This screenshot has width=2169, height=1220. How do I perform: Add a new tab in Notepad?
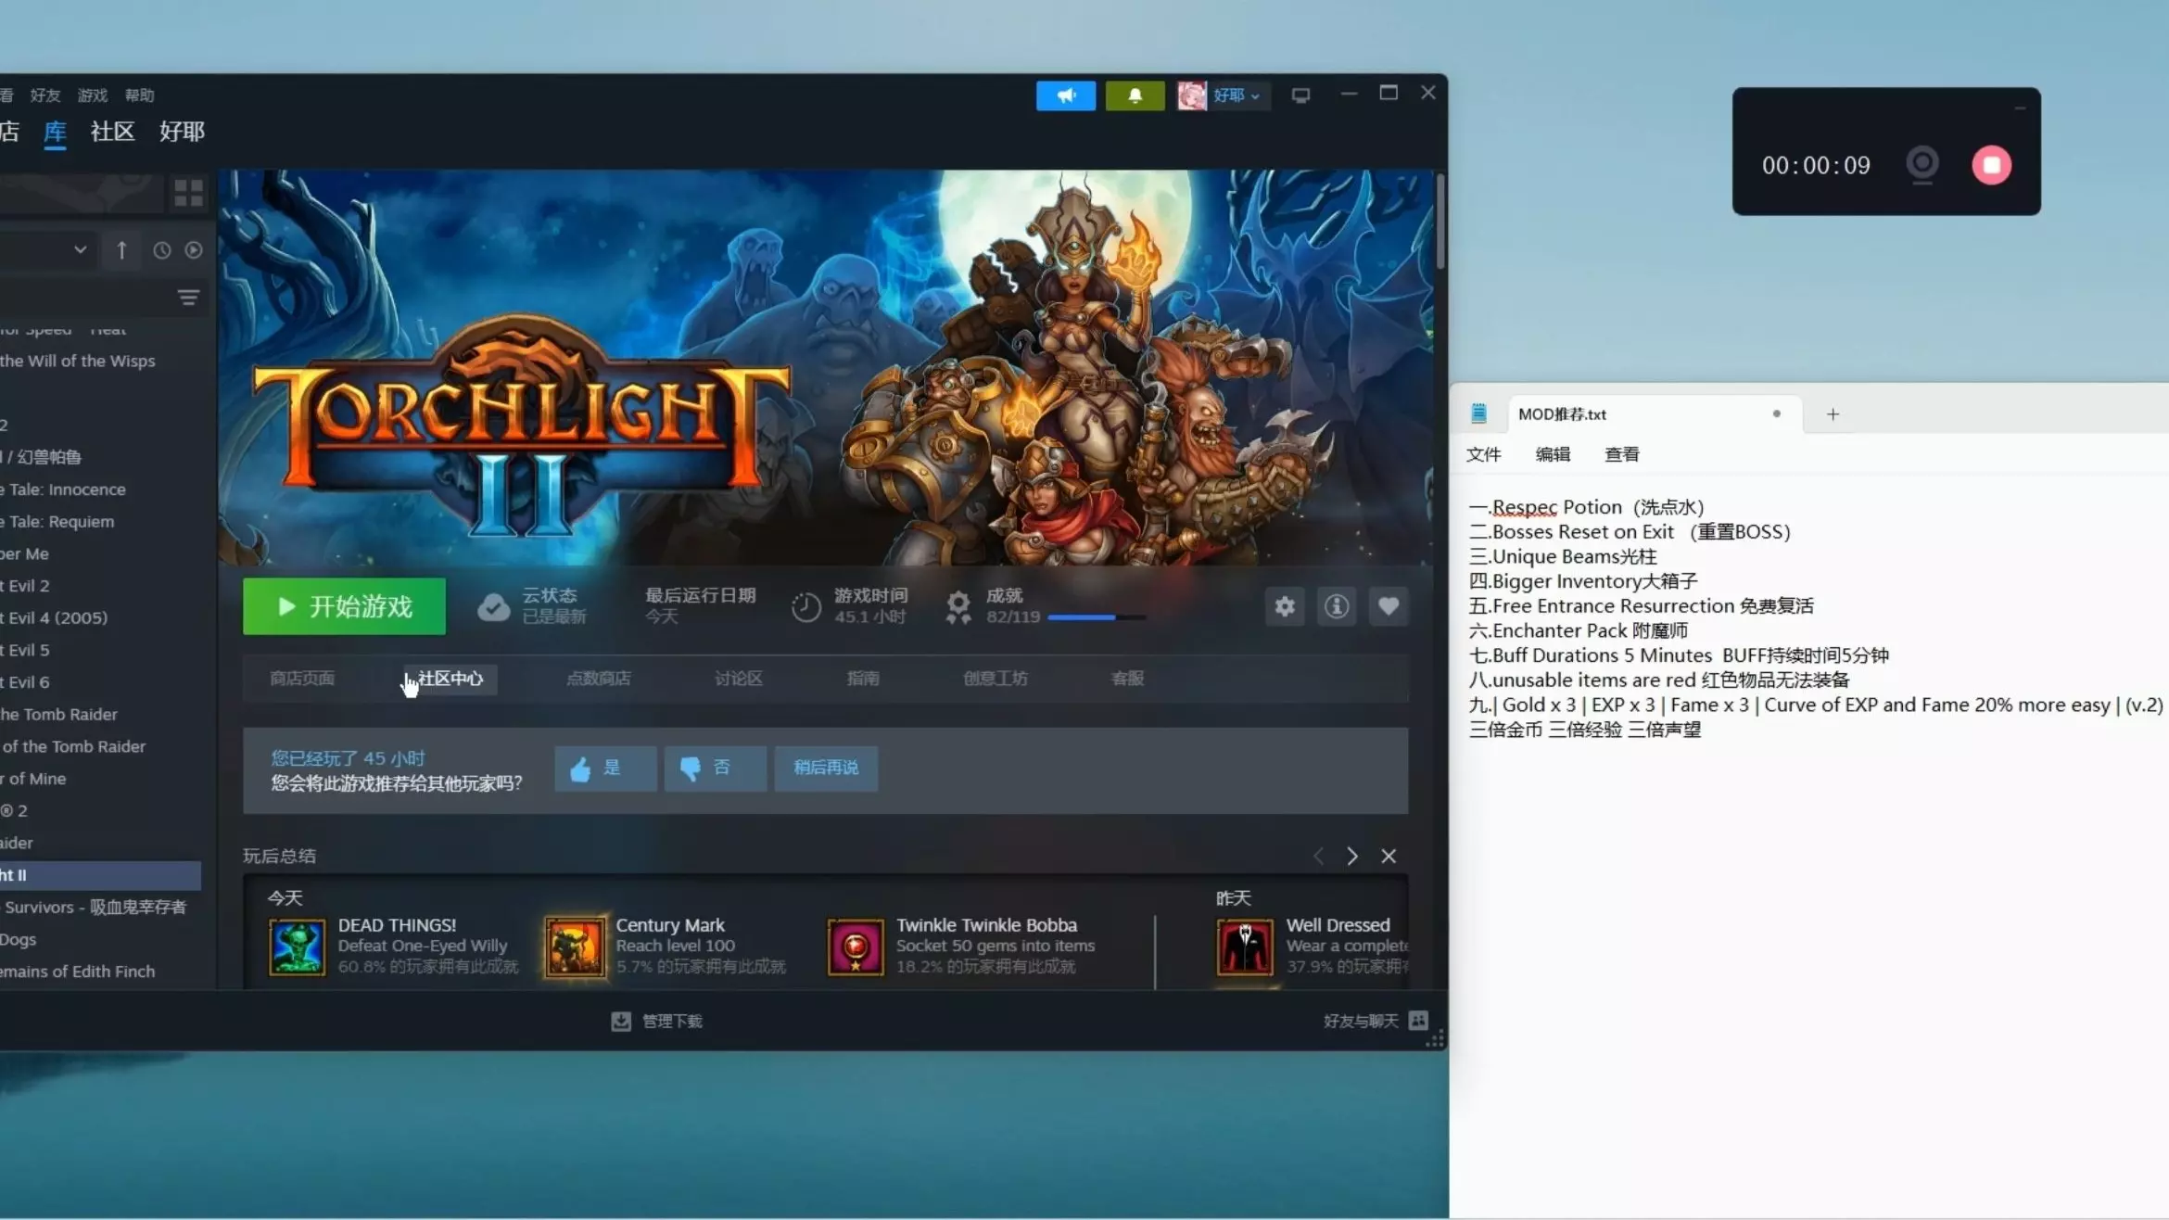click(x=1833, y=414)
